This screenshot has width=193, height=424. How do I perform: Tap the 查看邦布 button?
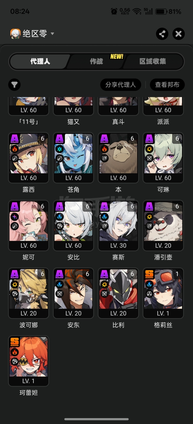click(167, 85)
